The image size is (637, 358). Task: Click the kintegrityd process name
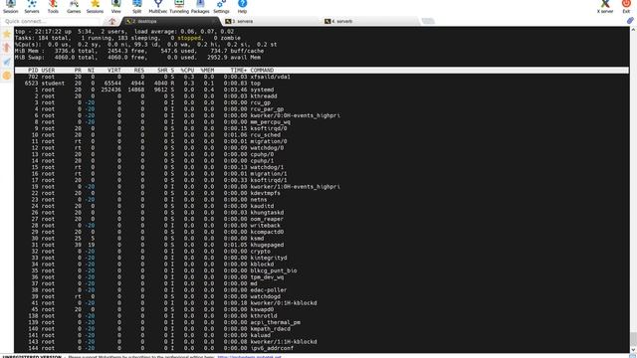click(x=269, y=258)
